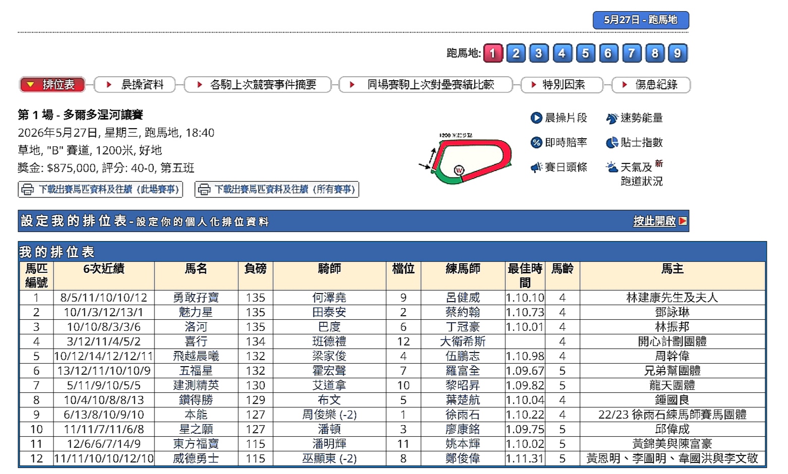Open horse 魅力星 details
Screen dimensions: 788x474
click(196, 312)
